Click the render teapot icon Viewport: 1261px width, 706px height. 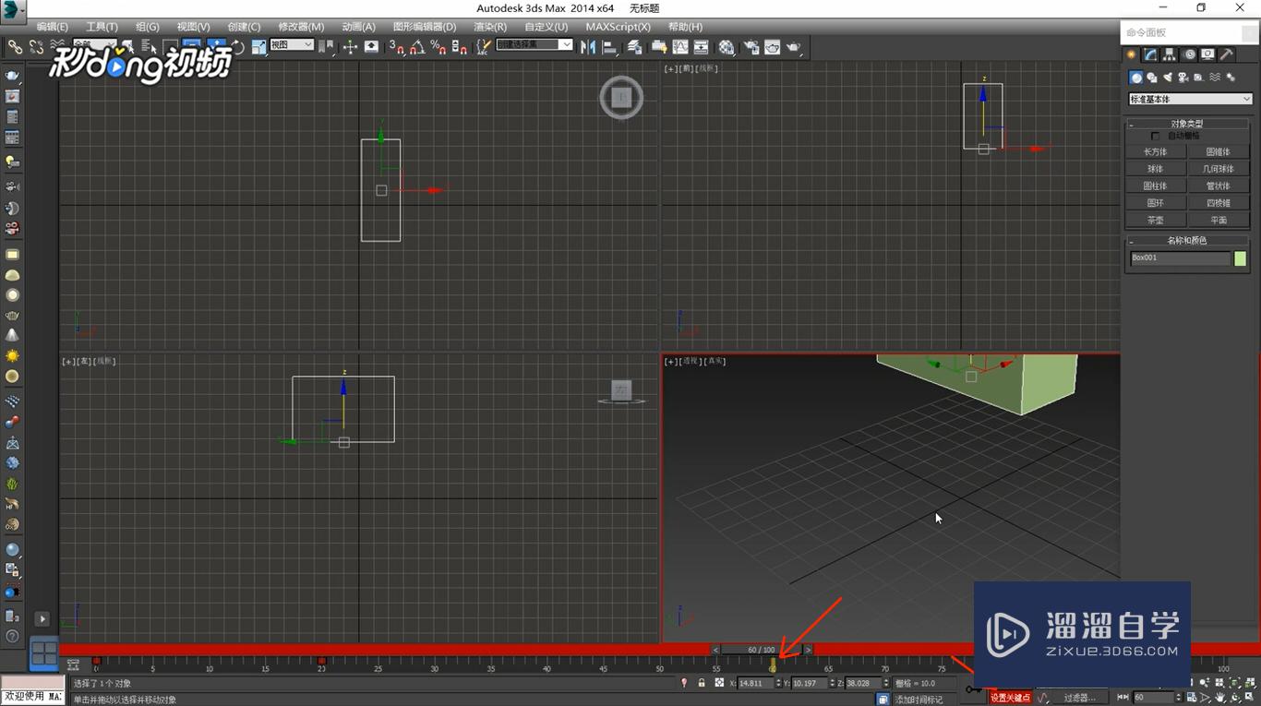pos(793,46)
